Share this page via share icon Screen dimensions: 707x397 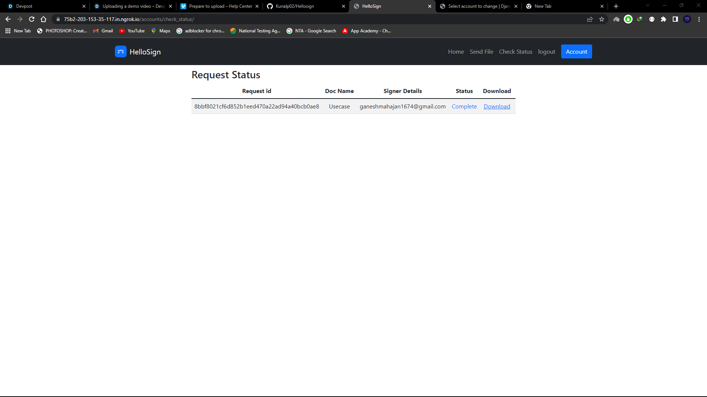(x=590, y=19)
